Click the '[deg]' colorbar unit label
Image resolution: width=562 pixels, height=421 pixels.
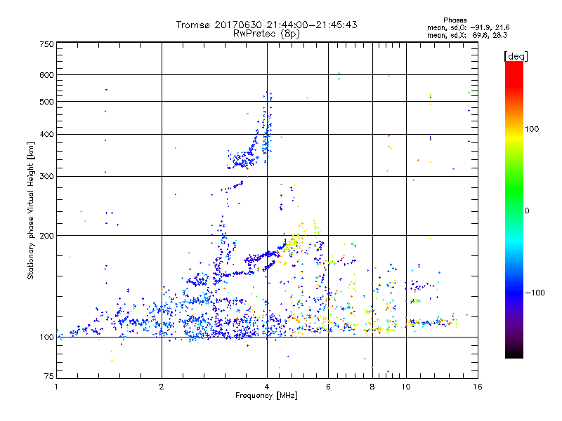pos(516,57)
